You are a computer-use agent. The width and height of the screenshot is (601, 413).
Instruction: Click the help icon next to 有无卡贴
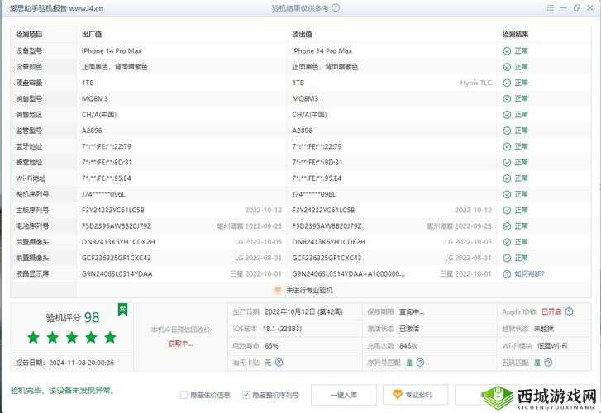(279, 363)
